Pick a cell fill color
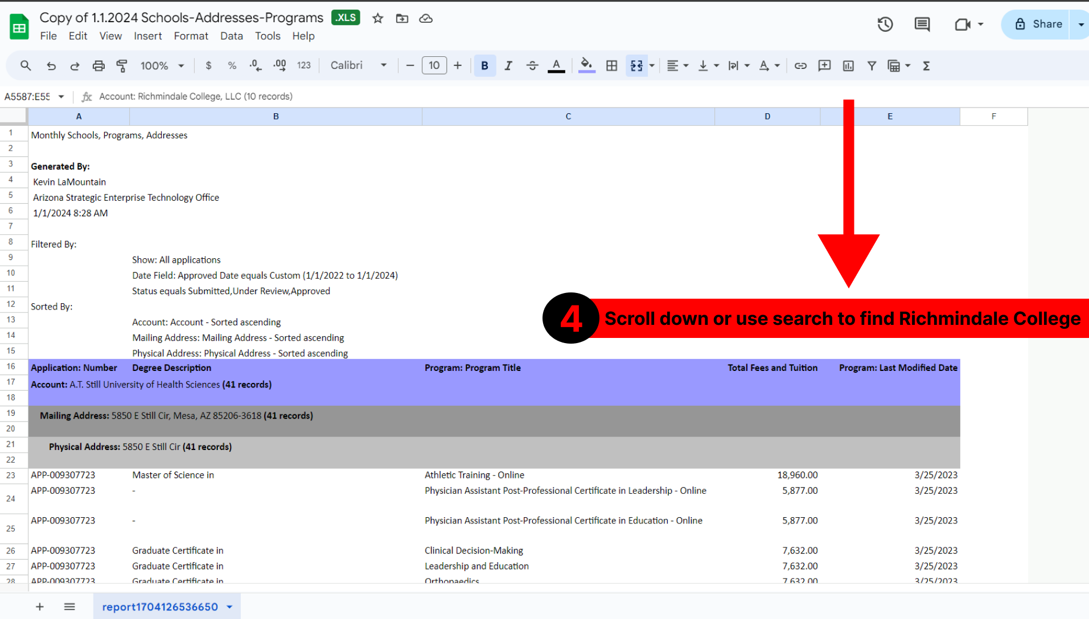The image size is (1089, 619). coord(586,65)
